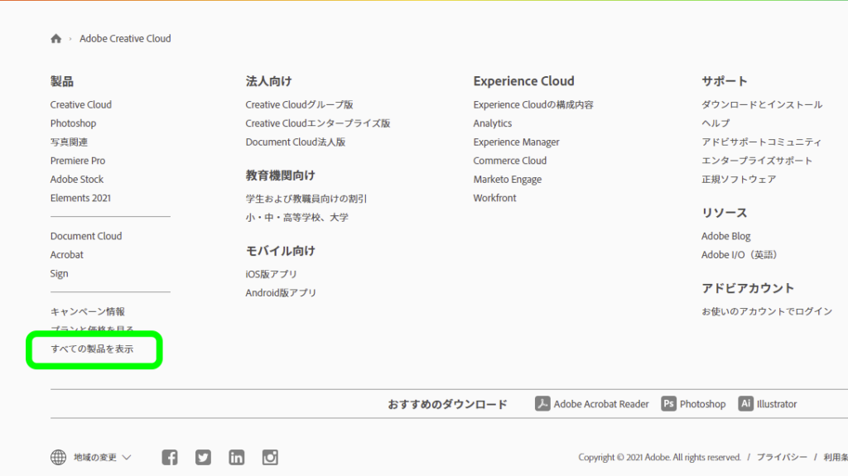Open 写真関連 link
The height and width of the screenshot is (476, 848).
(x=69, y=142)
